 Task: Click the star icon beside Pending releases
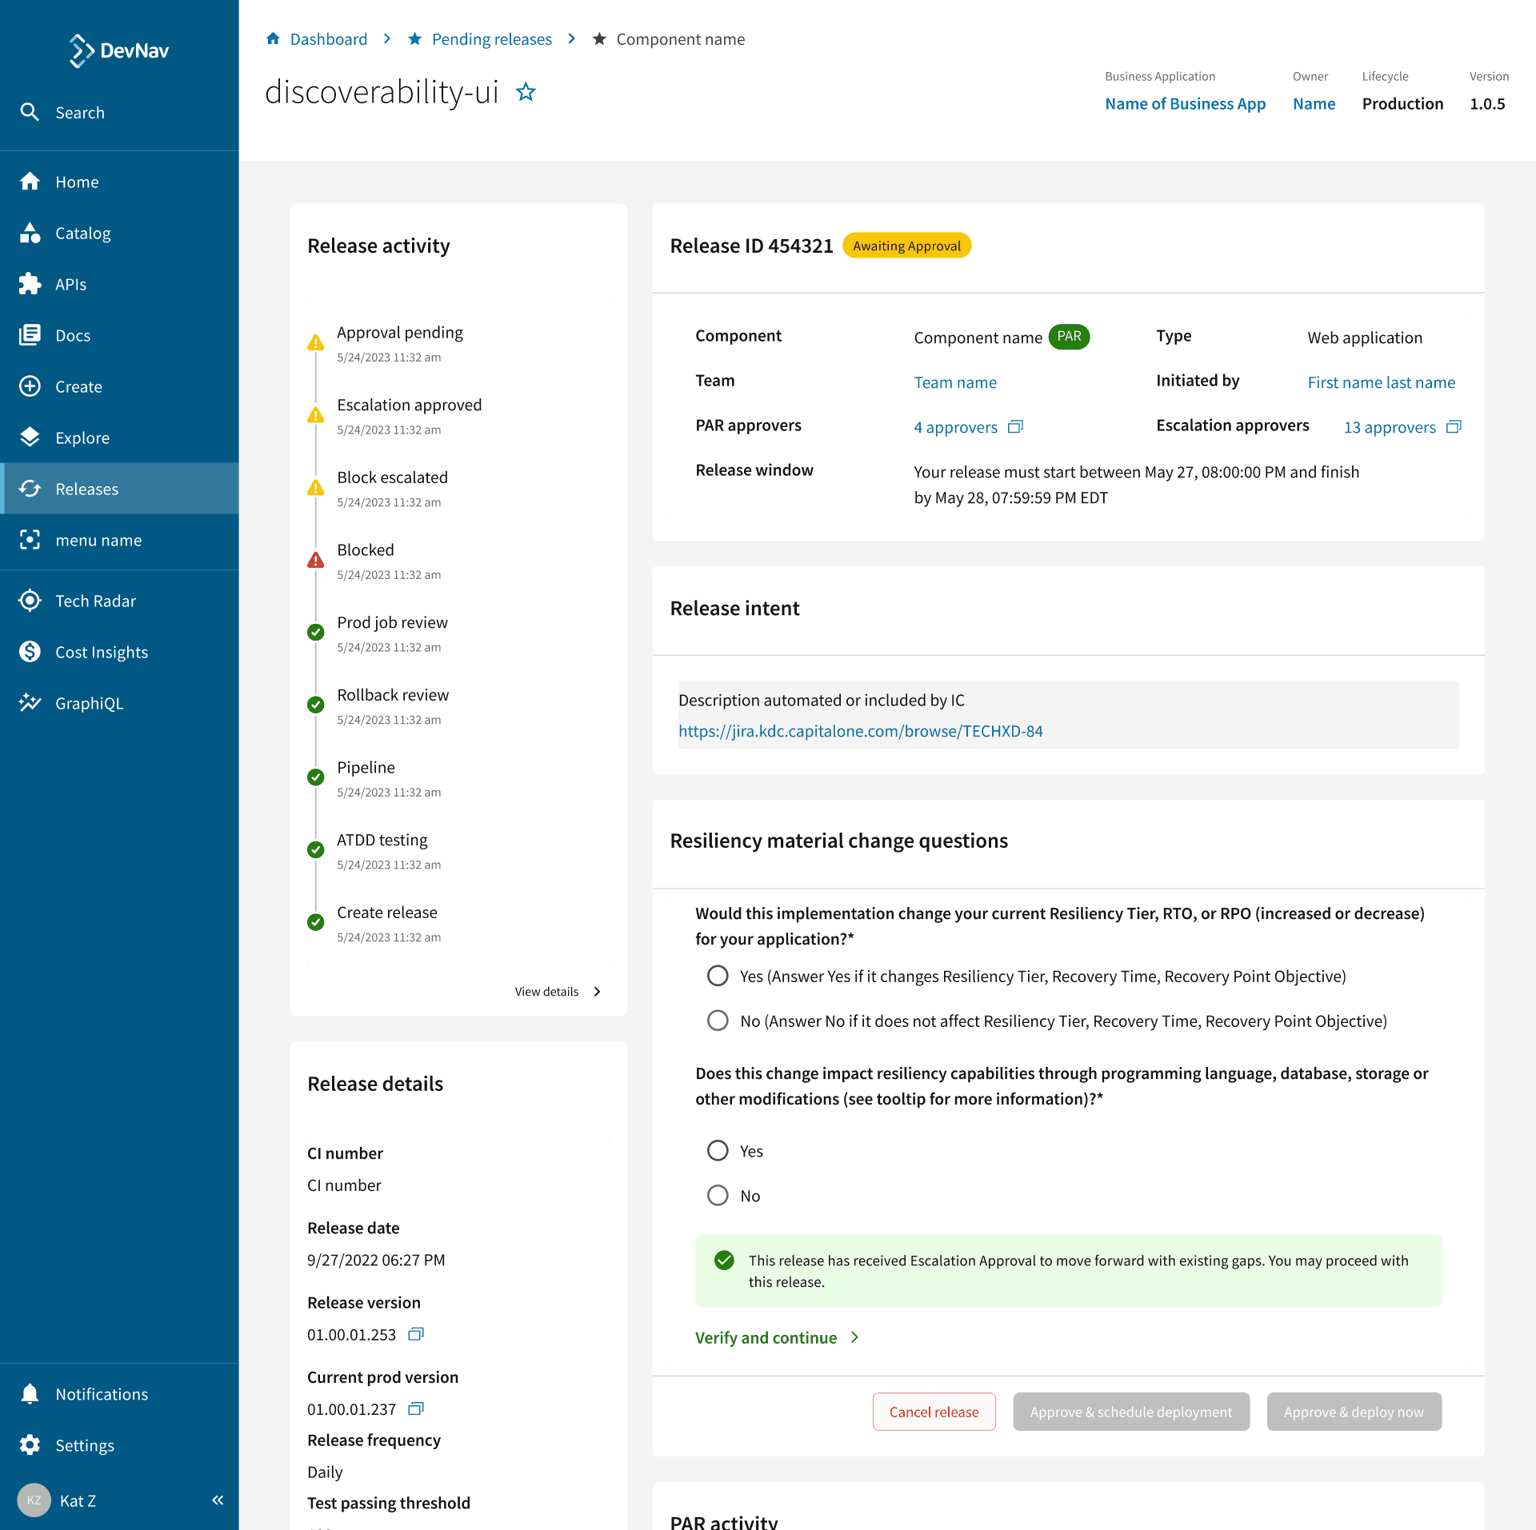[x=414, y=38]
